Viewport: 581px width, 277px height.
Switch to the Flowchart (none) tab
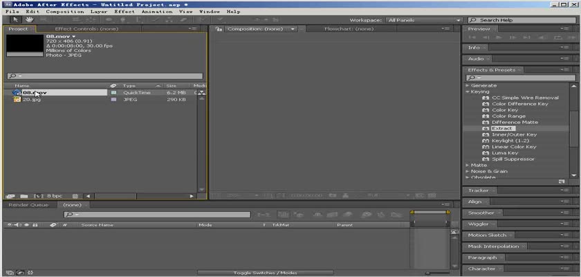349,29
